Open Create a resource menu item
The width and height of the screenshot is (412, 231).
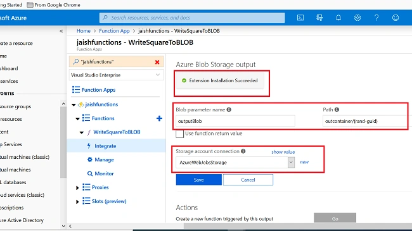click(x=16, y=43)
